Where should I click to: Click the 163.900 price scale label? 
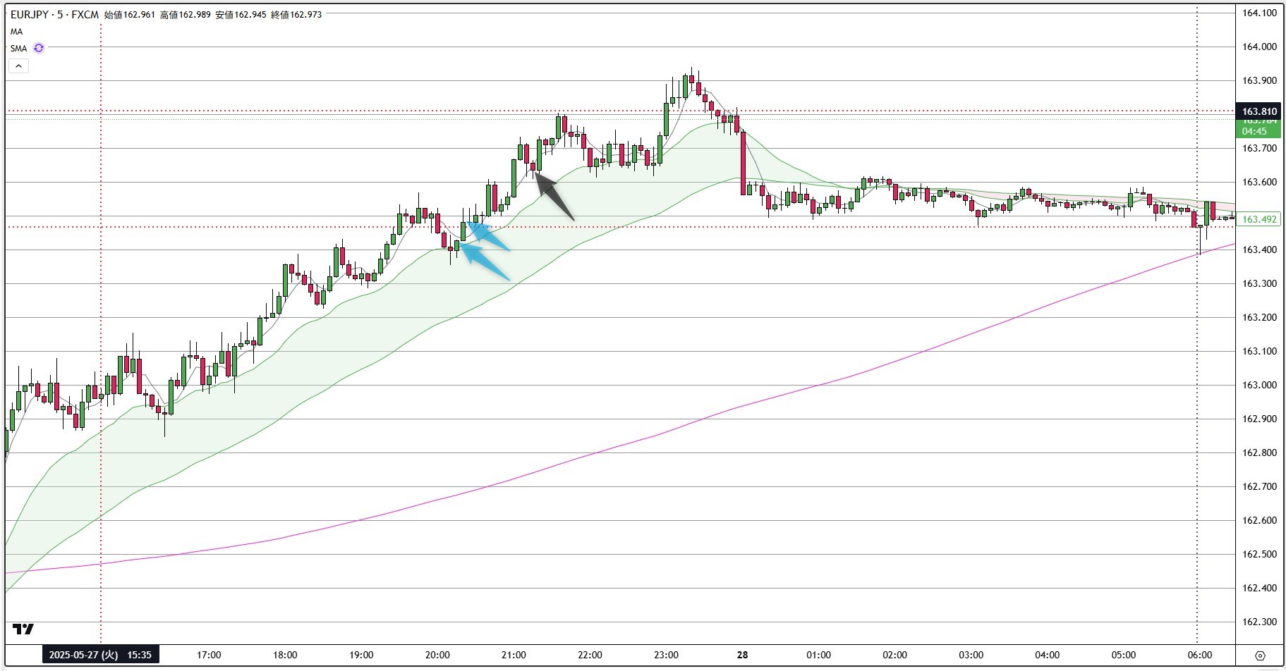(1259, 80)
